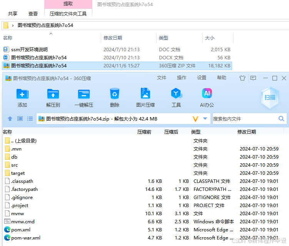Click the 360压缩 window title icon
Viewport: 289px width, 246px height.
(x=8, y=79)
